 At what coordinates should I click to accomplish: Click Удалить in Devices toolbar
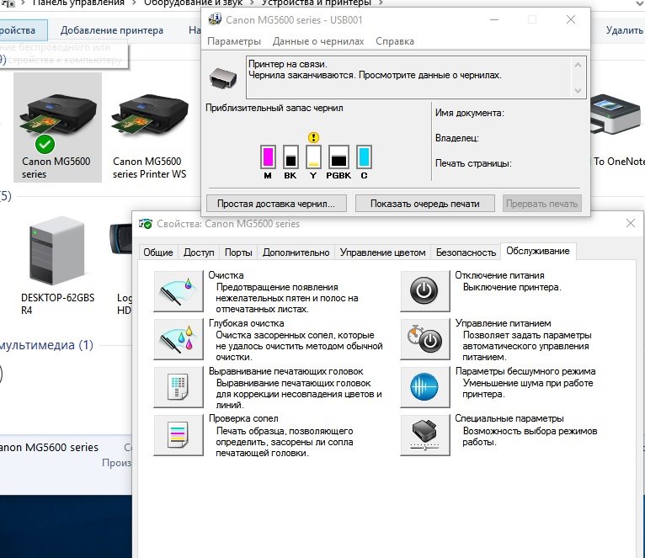pos(624,30)
